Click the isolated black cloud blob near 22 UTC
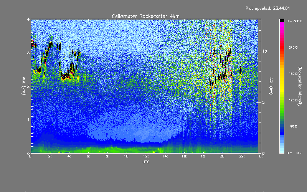This screenshot has width=307, height=192. (241, 71)
